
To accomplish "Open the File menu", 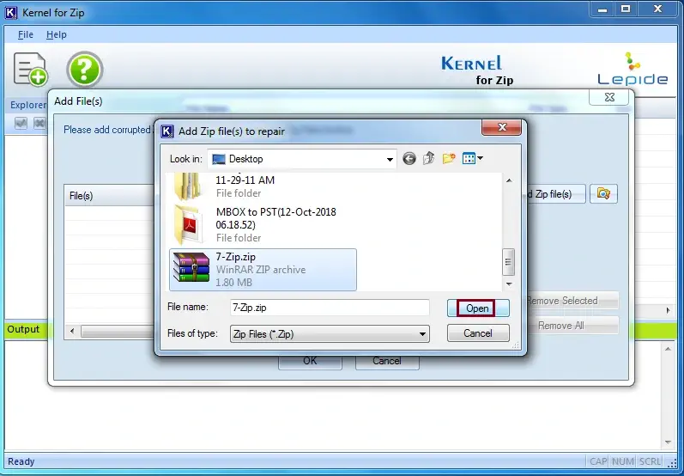I will [25, 34].
